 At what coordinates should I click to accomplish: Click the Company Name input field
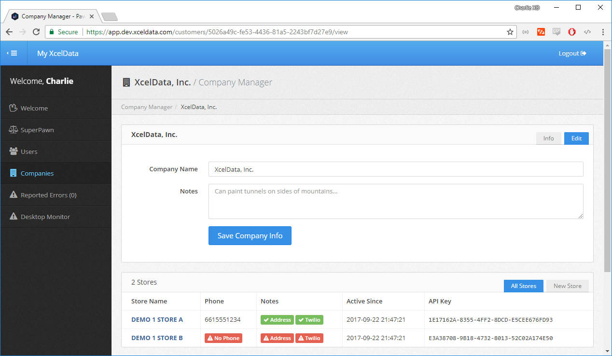pyautogui.click(x=395, y=169)
